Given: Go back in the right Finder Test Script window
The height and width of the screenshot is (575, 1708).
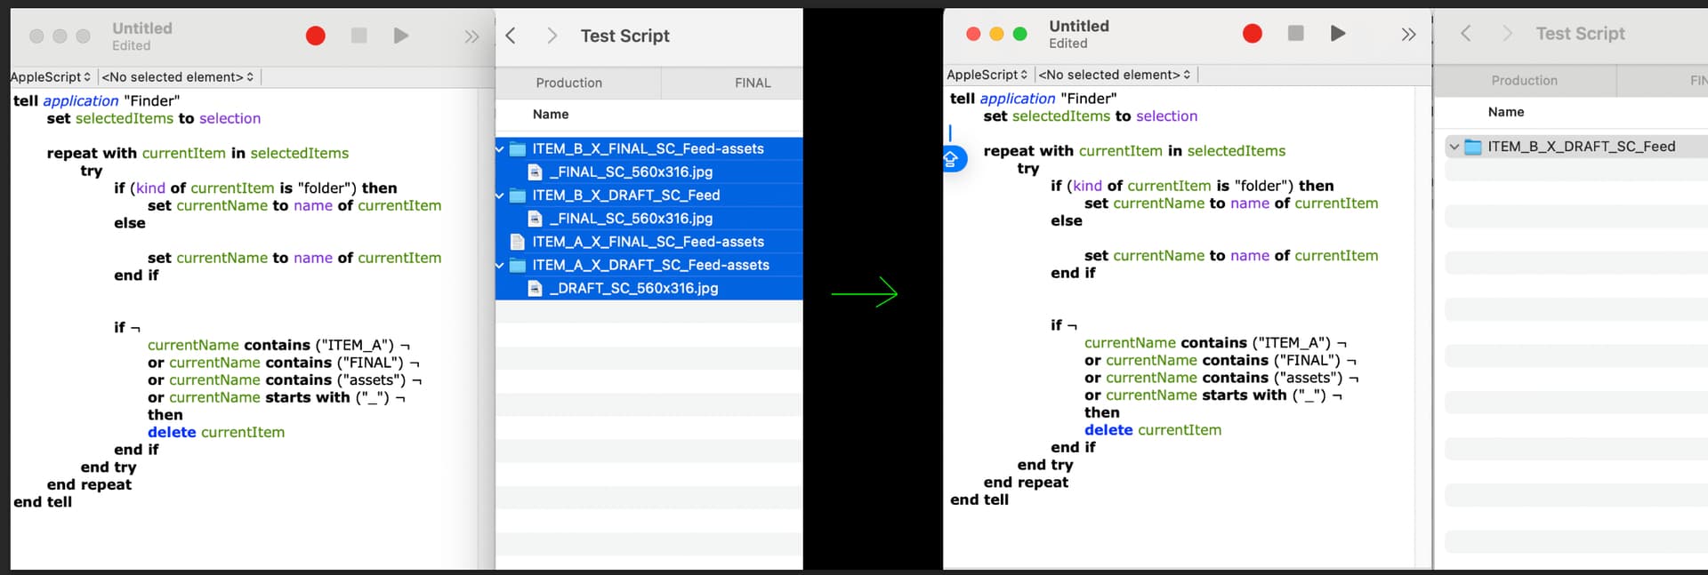Looking at the screenshot, I should coord(1466,33).
